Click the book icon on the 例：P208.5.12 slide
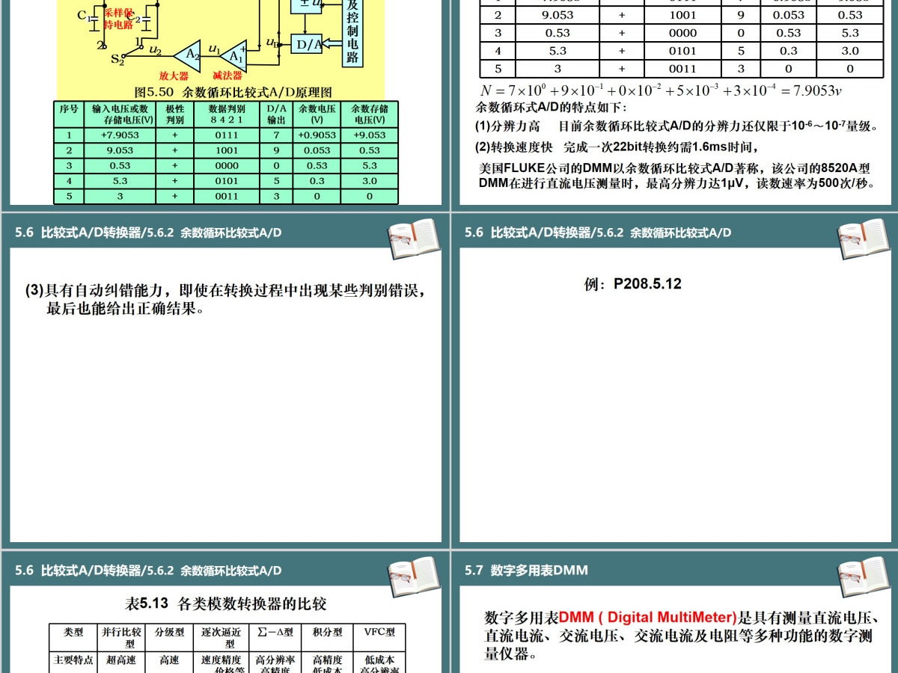The width and height of the screenshot is (898, 673). click(x=863, y=239)
